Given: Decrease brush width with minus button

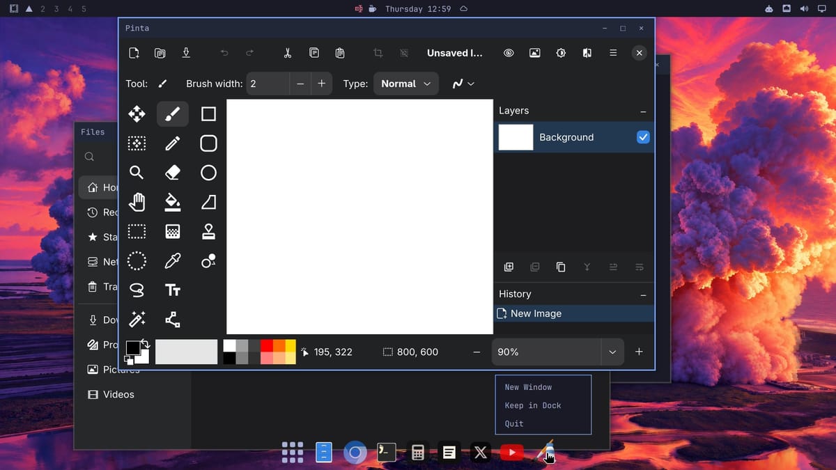Looking at the screenshot, I should (300, 84).
